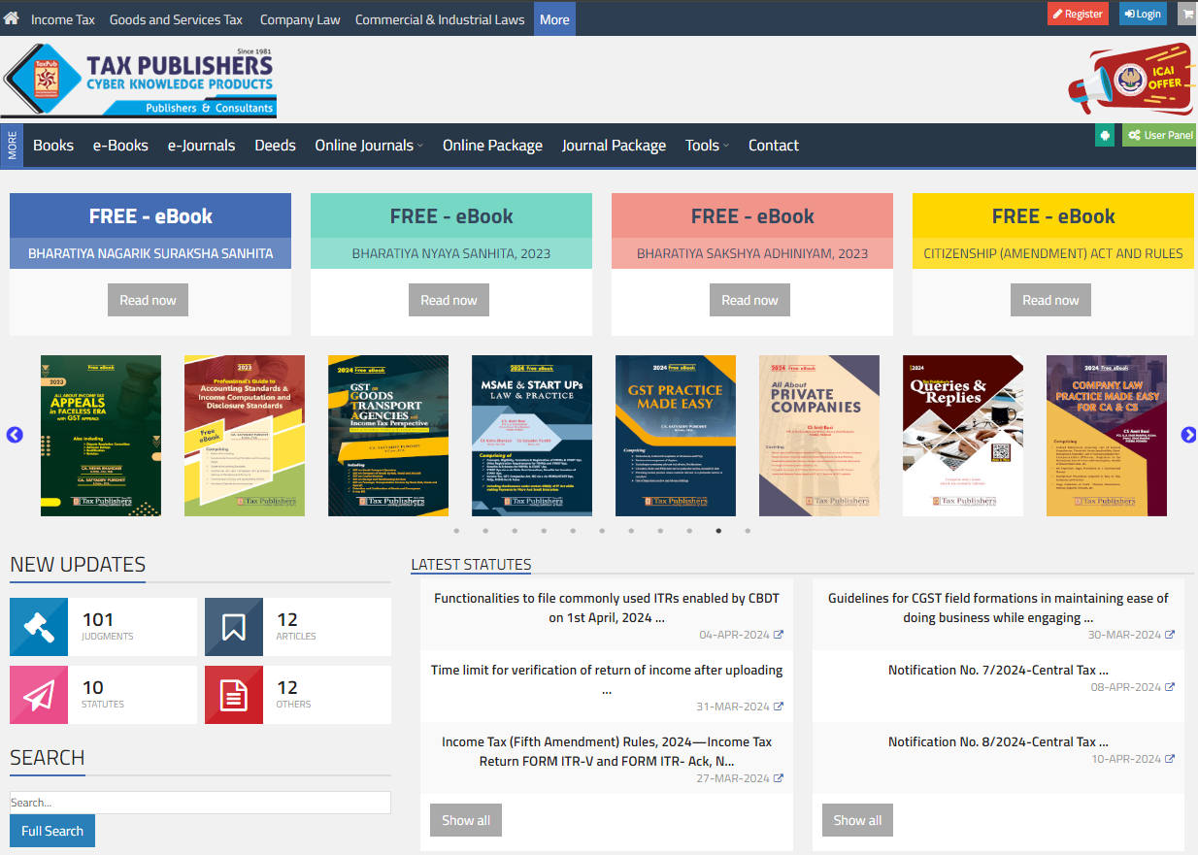Click the teal Android app icon
1198x855 pixels.
[x=1106, y=135]
